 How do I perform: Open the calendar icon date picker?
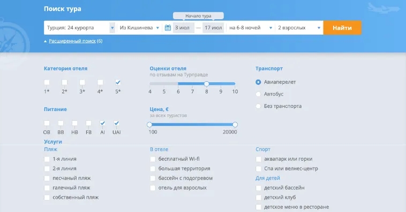click(x=168, y=28)
